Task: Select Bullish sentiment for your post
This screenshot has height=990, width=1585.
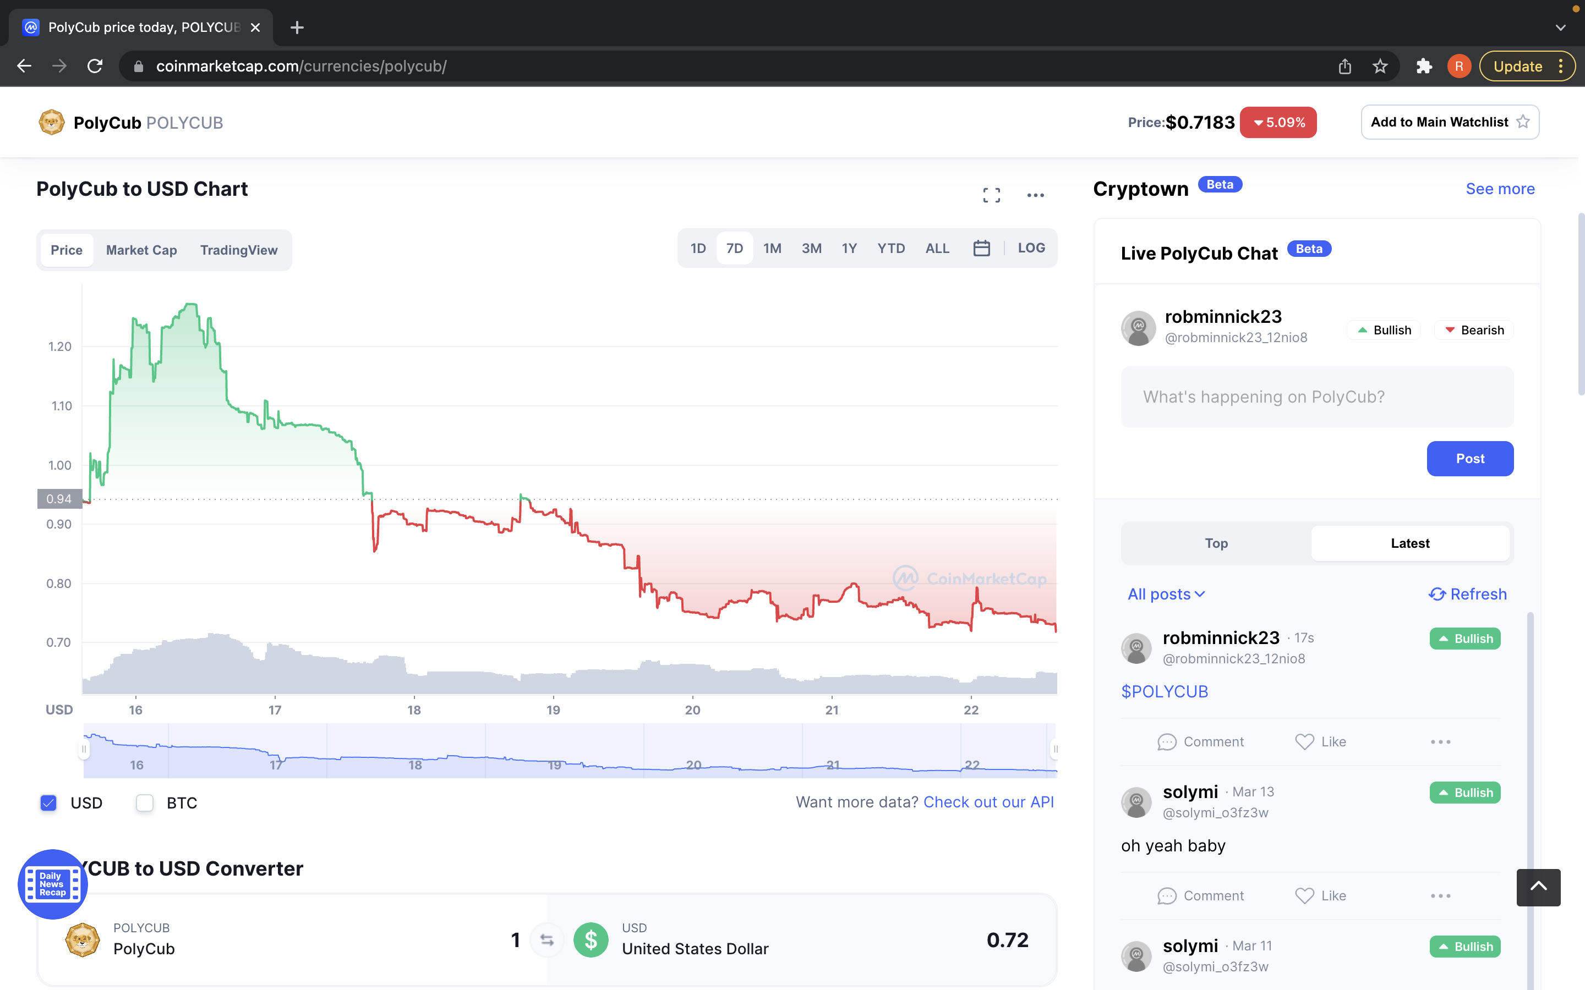Action: tap(1384, 330)
